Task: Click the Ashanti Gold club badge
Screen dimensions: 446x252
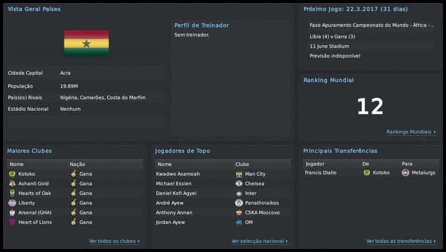Action: [12, 184]
